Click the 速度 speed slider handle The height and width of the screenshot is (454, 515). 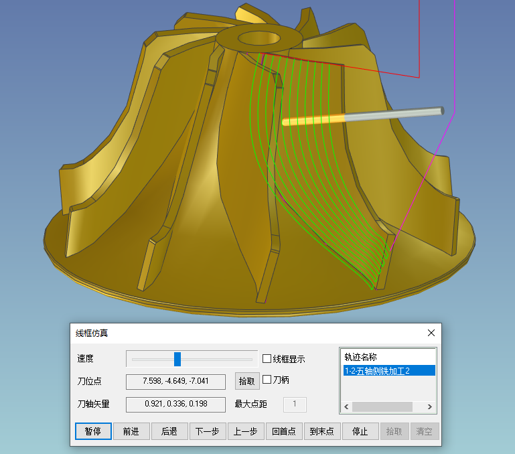(177, 359)
